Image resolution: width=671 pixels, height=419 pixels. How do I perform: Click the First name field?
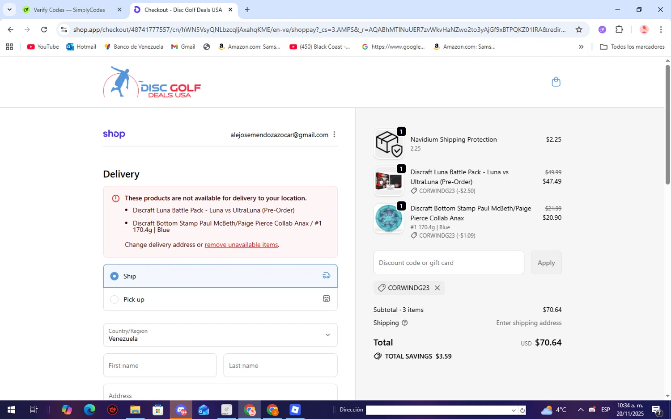160,365
